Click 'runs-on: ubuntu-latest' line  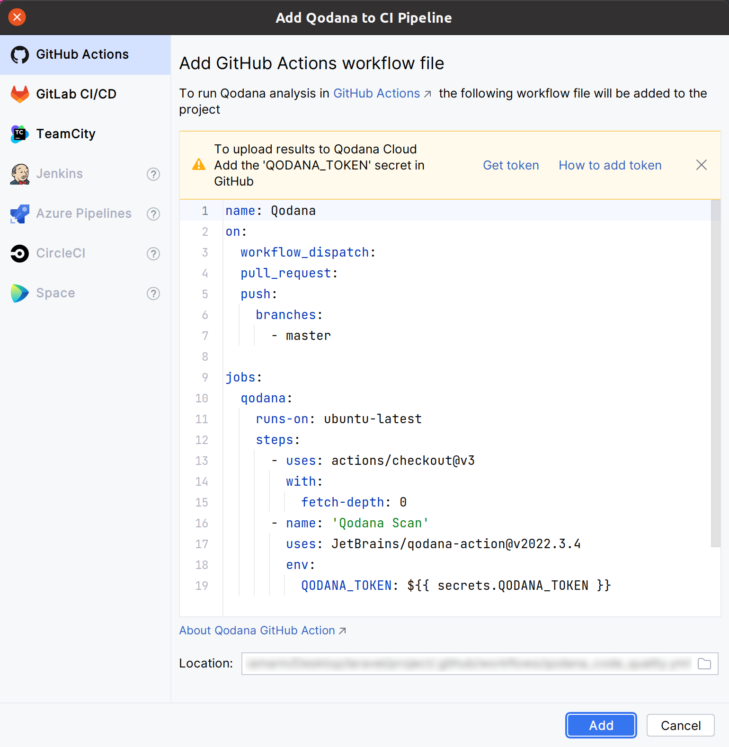tap(338, 419)
